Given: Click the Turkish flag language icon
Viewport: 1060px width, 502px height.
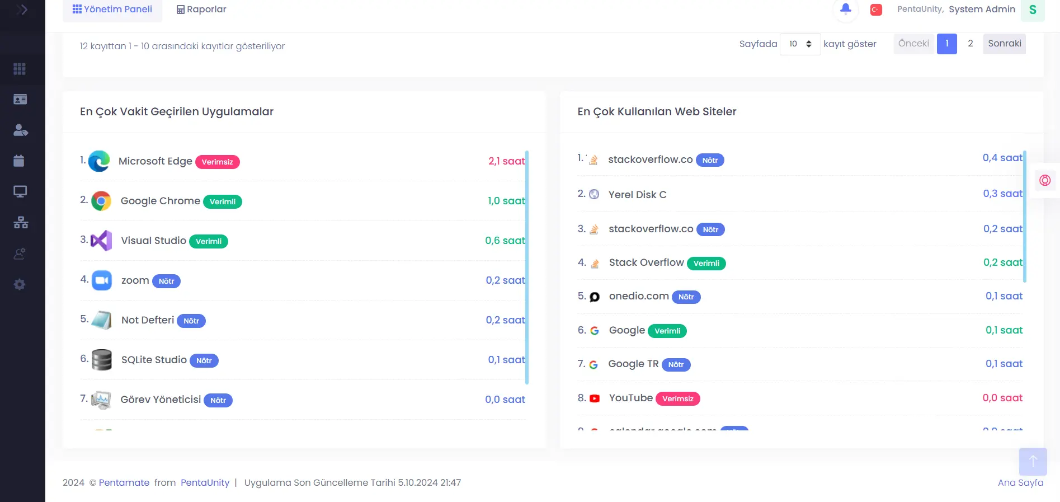Looking at the screenshot, I should coord(876,10).
